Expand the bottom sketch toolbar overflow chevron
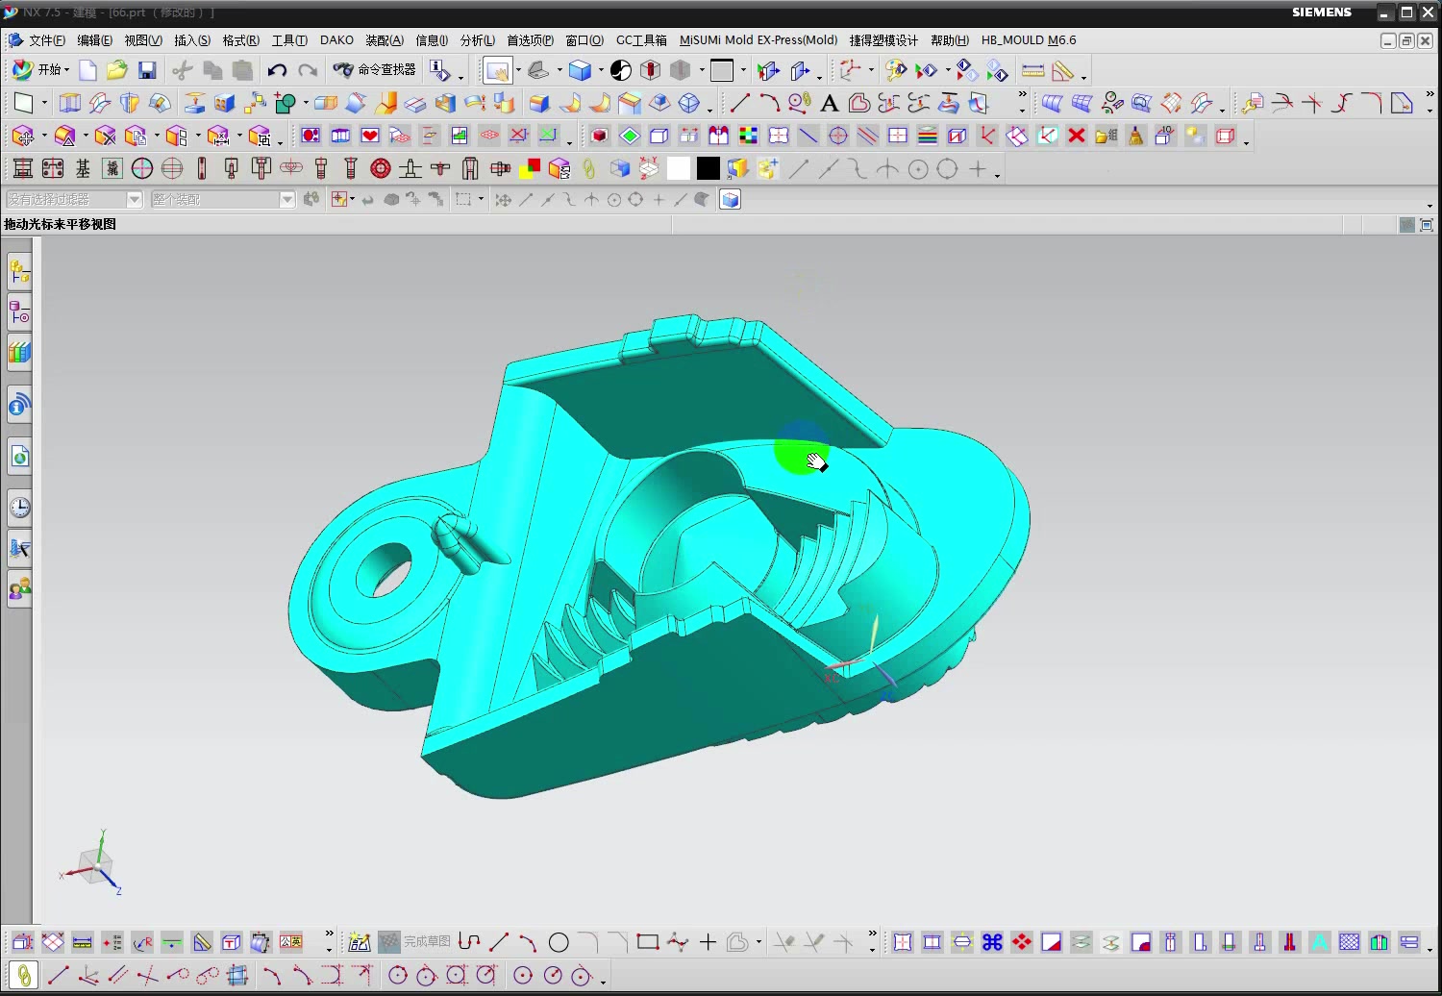The height and width of the screenshot is (996, 1442). point(873,934)
